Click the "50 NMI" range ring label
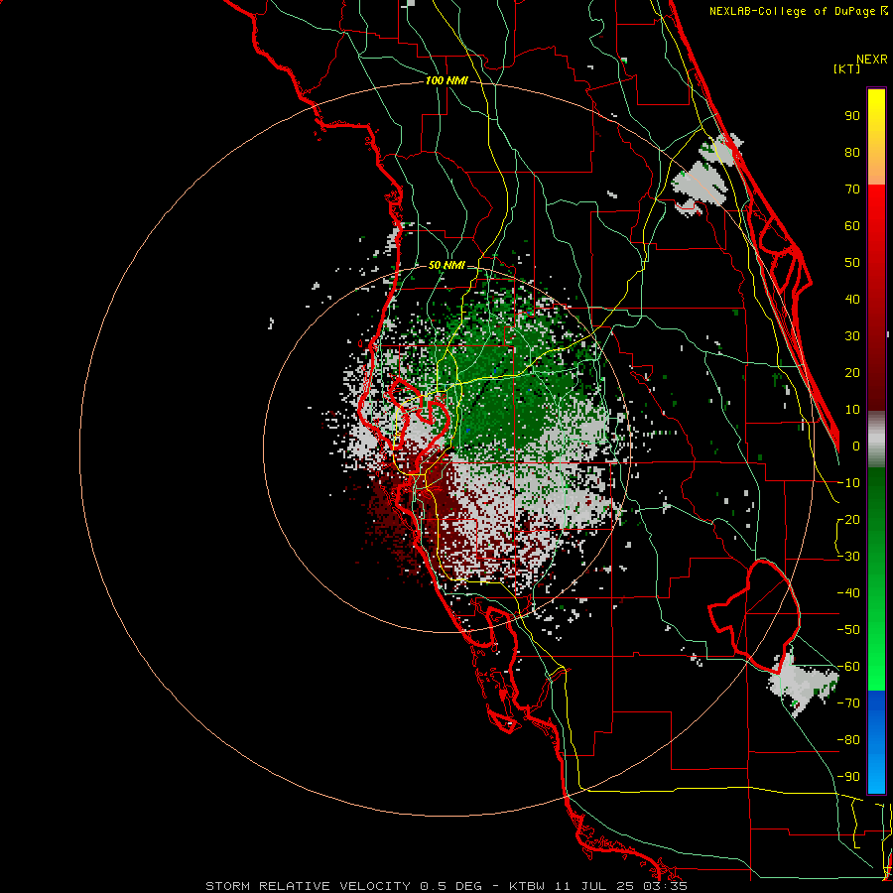Screen dimensions: 893x893 tap(446, 265)
